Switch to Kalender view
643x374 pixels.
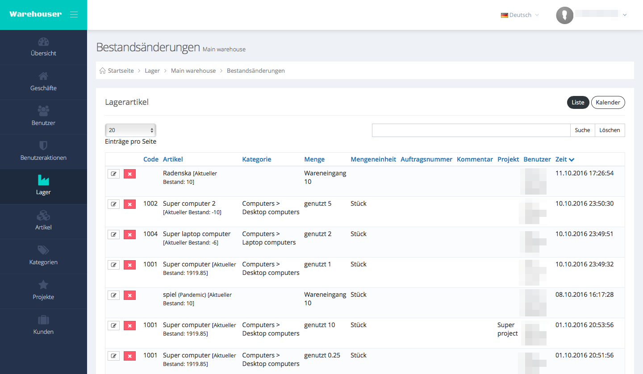point(608,103)
